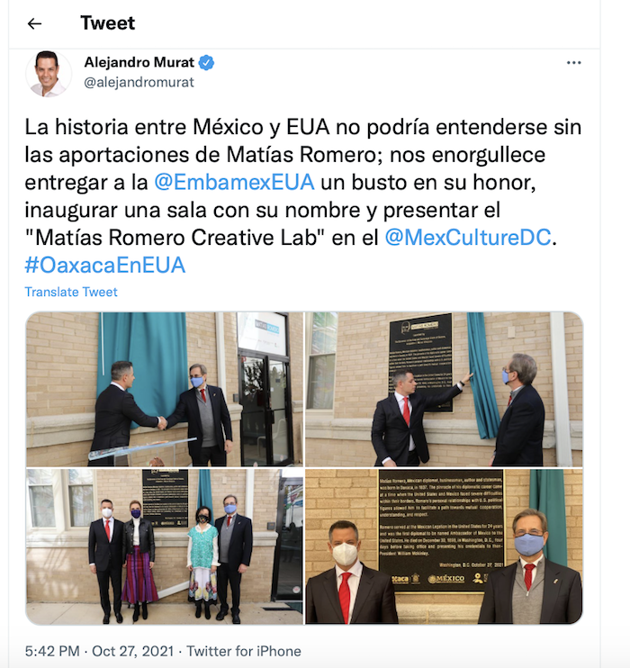This screenshot has width=630, height=668.
Task: Click the Alejandro Murat display name
Action: pyautogui.click(x=139, y=62)
